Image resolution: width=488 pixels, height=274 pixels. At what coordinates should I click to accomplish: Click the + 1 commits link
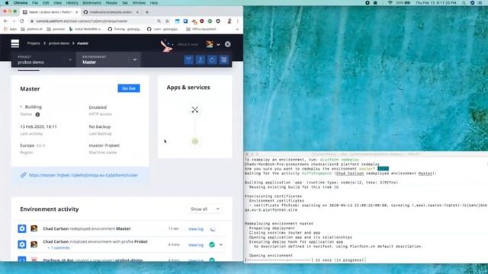pyautogui.click(x=59, y=248)
